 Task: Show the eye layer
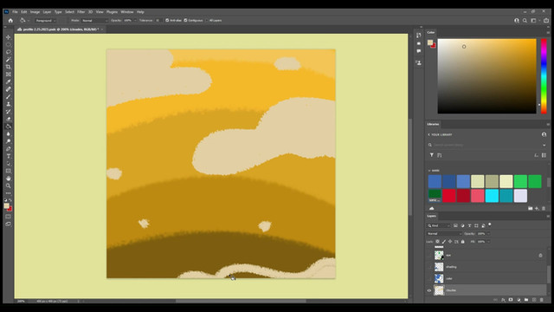pos(429,255)
